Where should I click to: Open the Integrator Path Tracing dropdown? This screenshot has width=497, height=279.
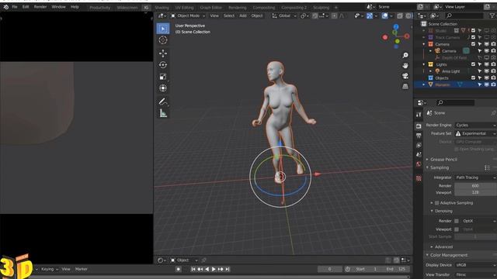click(x=475, y=177)
